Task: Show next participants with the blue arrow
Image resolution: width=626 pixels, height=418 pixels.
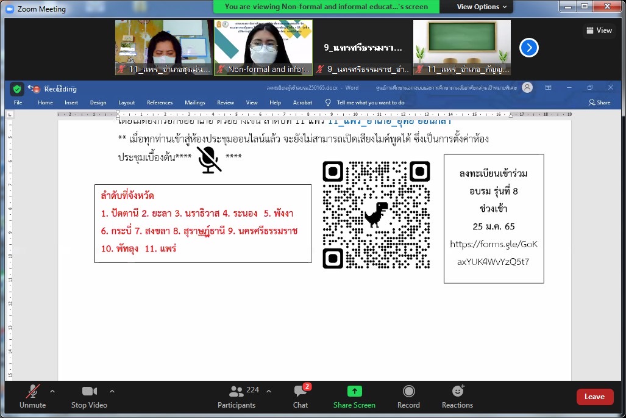Action: (529, 48)
